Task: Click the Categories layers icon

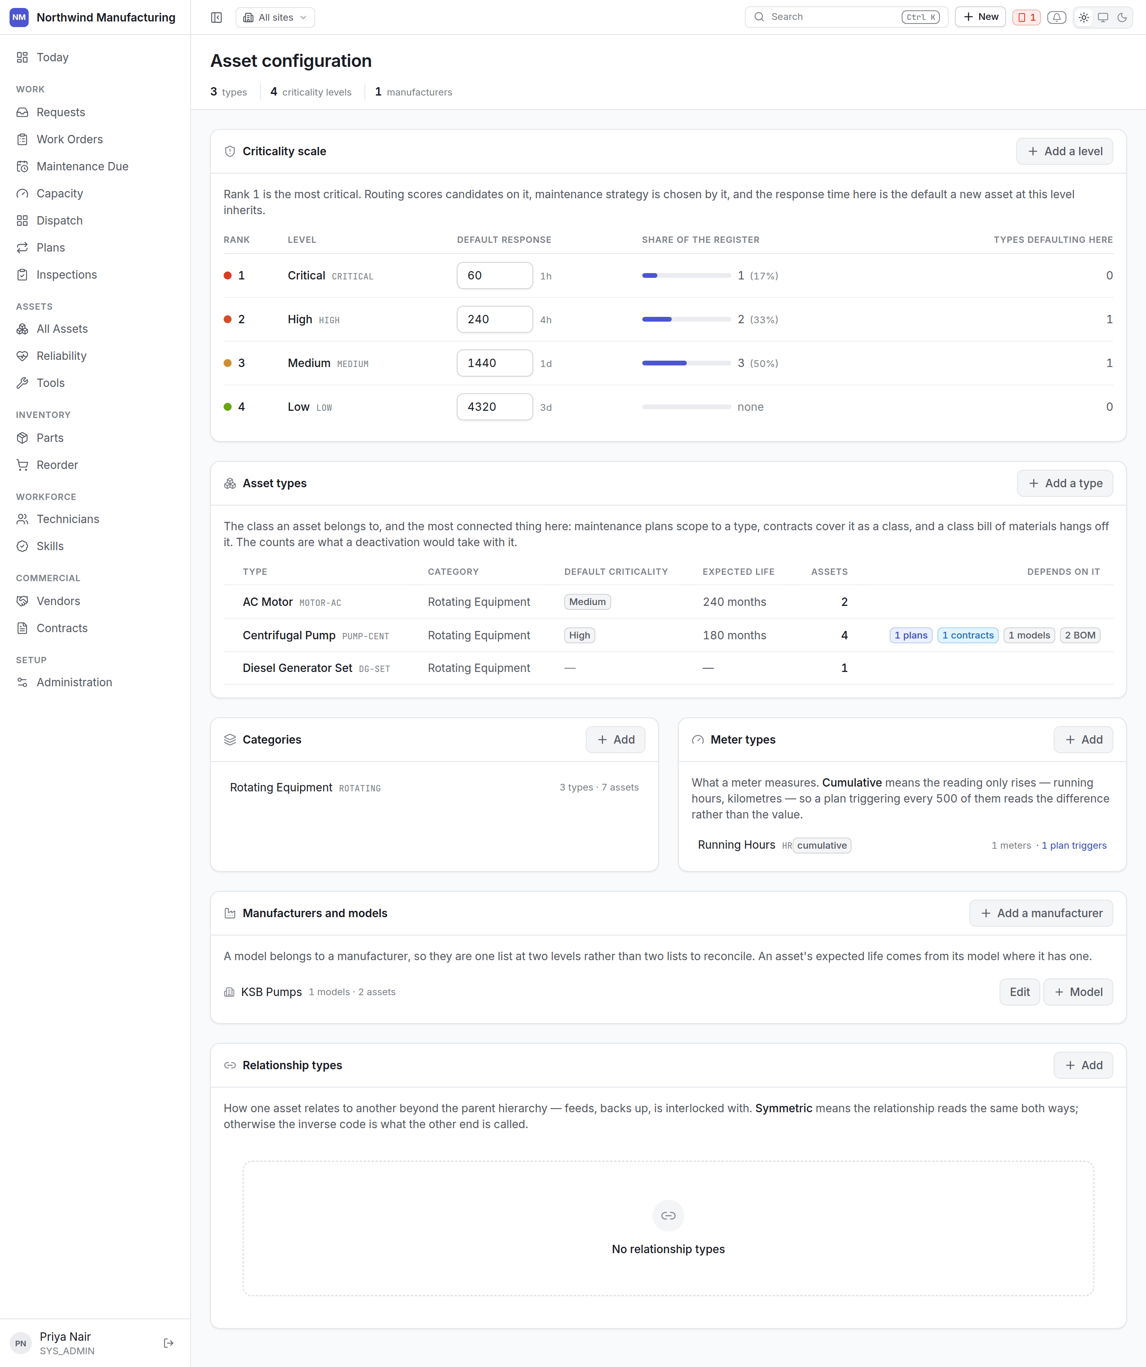Action: [x=230, y=740]
